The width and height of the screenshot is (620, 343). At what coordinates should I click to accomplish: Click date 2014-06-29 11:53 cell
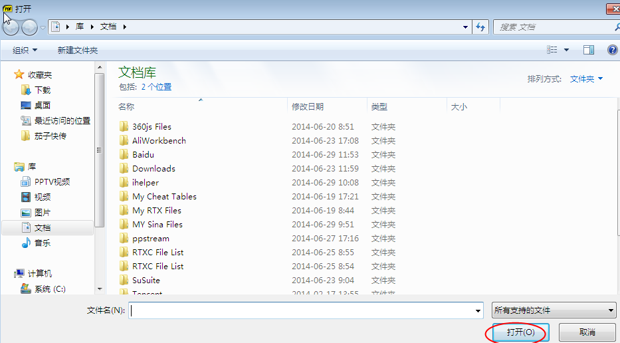tap(325, 155)
